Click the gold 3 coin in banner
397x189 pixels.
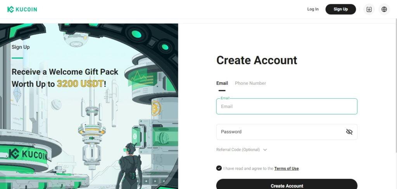[x=155, y=108]
